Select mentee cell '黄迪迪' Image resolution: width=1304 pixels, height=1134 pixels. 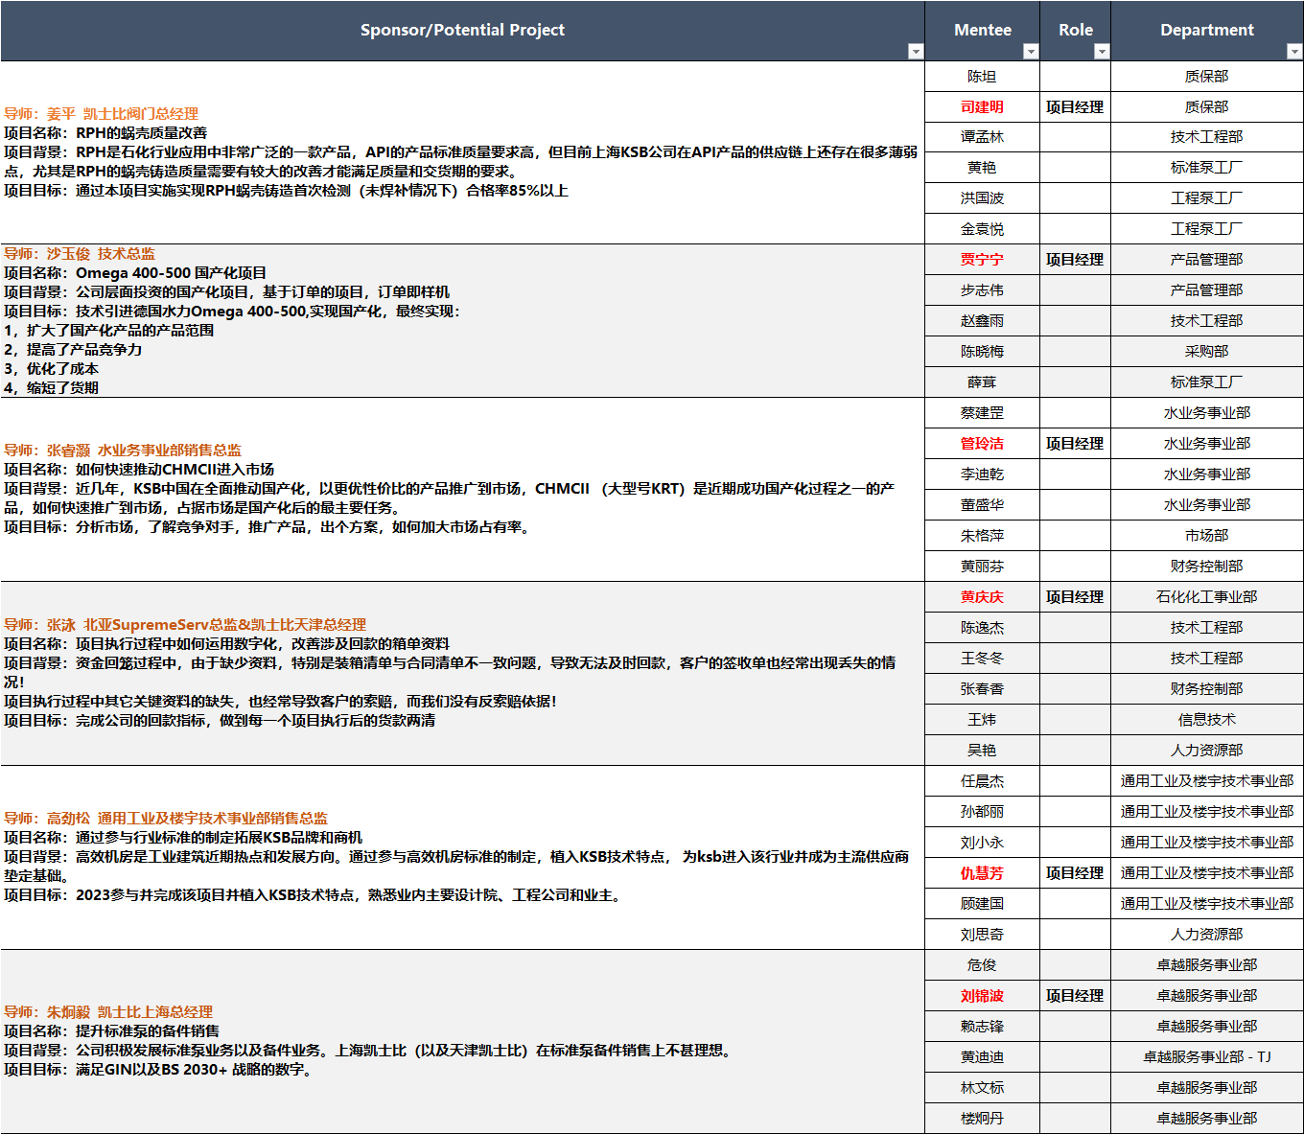pos(982,1057)
